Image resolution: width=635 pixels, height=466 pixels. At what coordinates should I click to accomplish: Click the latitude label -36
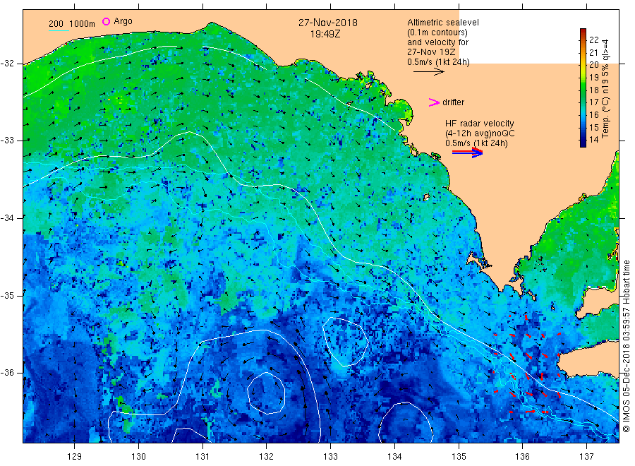point(7,373)
